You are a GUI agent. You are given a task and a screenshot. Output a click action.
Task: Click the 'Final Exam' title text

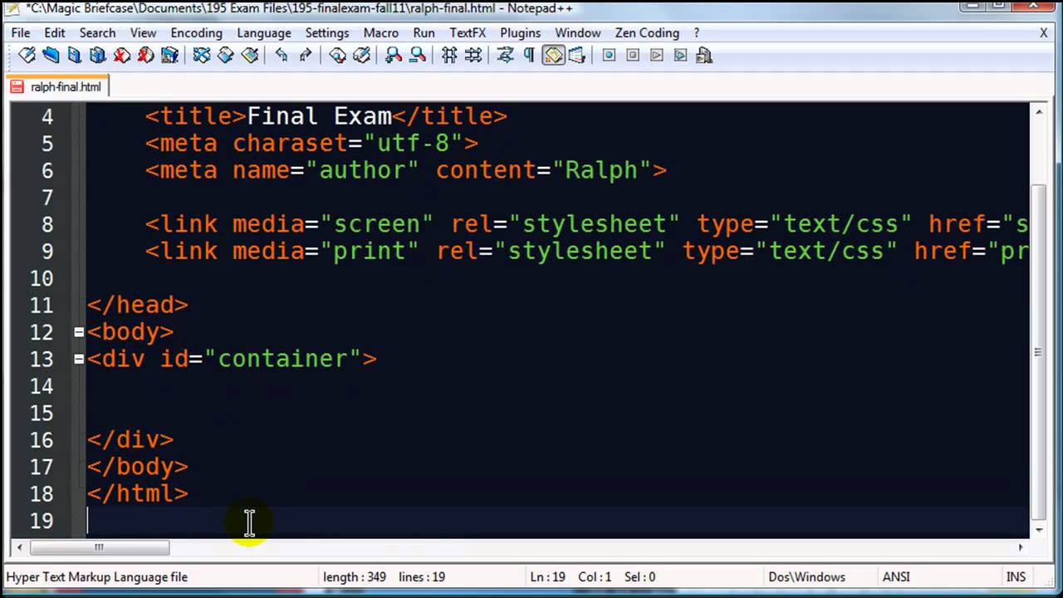(x=319, y=116)
